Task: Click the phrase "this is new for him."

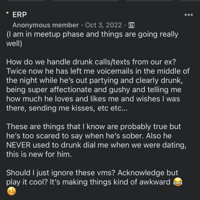Action: (x=39, y=154)
